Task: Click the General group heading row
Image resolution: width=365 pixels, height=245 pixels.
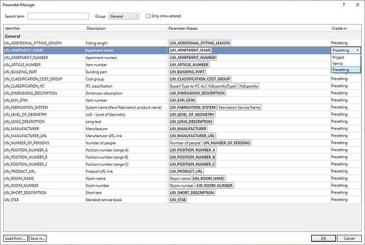Action: click(x=182, y=36)
